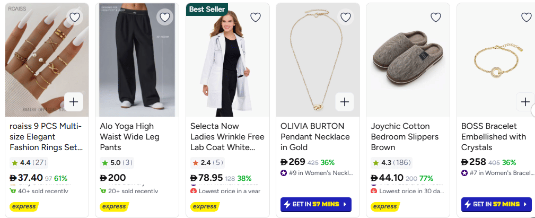Open Alo Yoga High Waist pants title
Image resolution: width=535 pixels, height=218 pixels.
[x=127, y=137]
